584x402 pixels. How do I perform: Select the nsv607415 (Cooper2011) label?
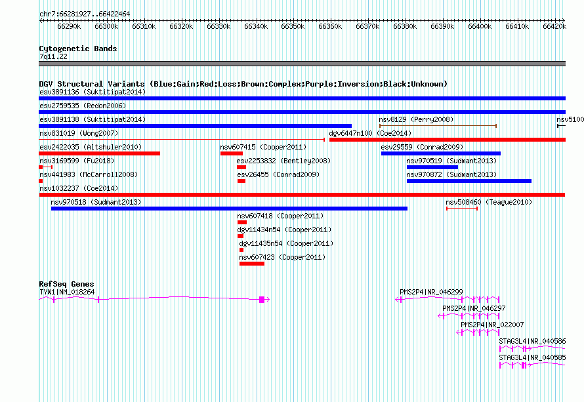263,147
